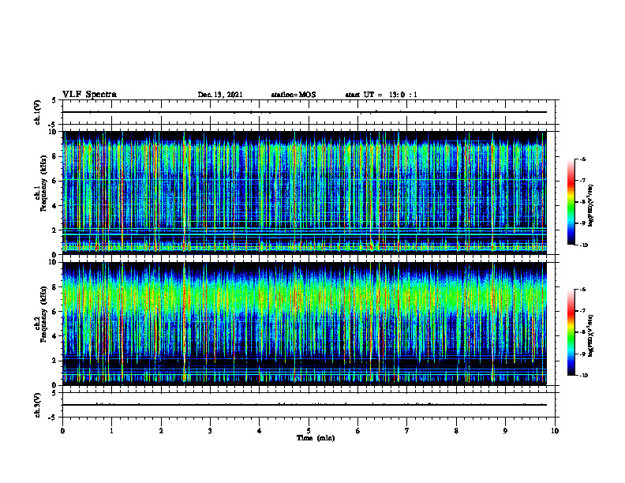Click the "-10" label on ch.2 color bar
Screen dimensions: 625x483
point(583,376)
